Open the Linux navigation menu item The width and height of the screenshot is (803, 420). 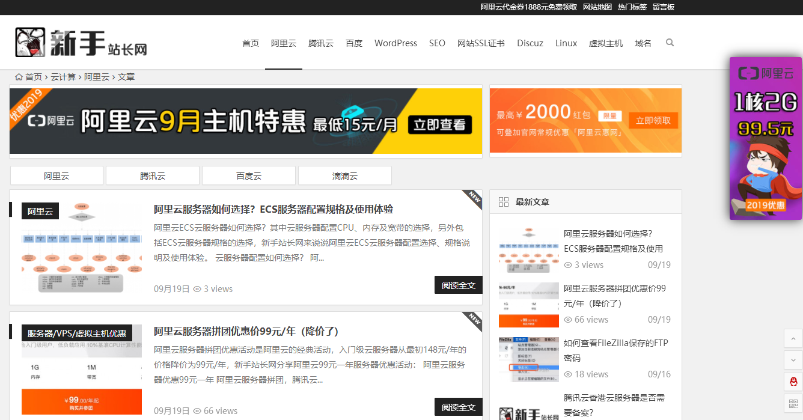pyautogui.click(x=566, y=43)
